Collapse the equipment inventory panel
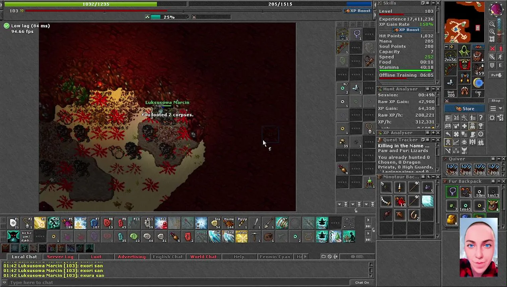The height and width of the screenshot is (287, 507). click(x=446, y=47)
